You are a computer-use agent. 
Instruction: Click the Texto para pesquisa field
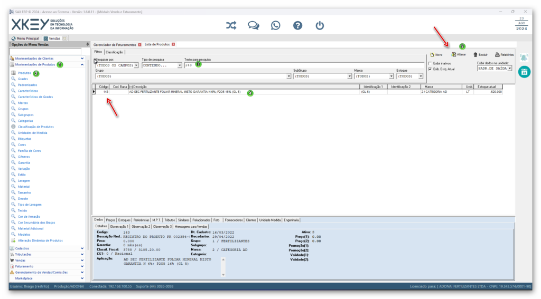[304, 65]
